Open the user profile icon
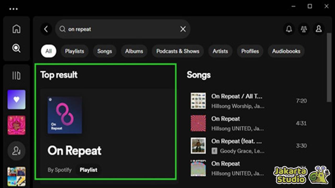Screen dimensions: 335x188 click(319, 29)
